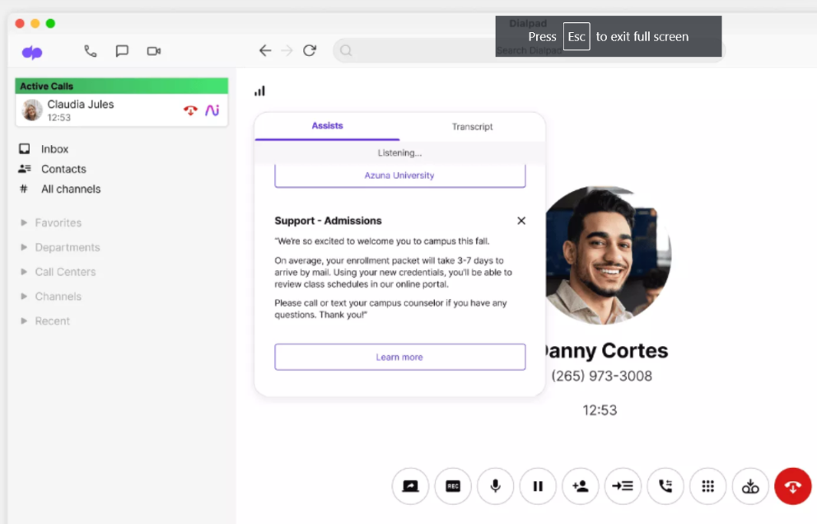This screenshot has width=817, height=524.
Task: Open the dial keypad grid
Action: coord(707,486)
